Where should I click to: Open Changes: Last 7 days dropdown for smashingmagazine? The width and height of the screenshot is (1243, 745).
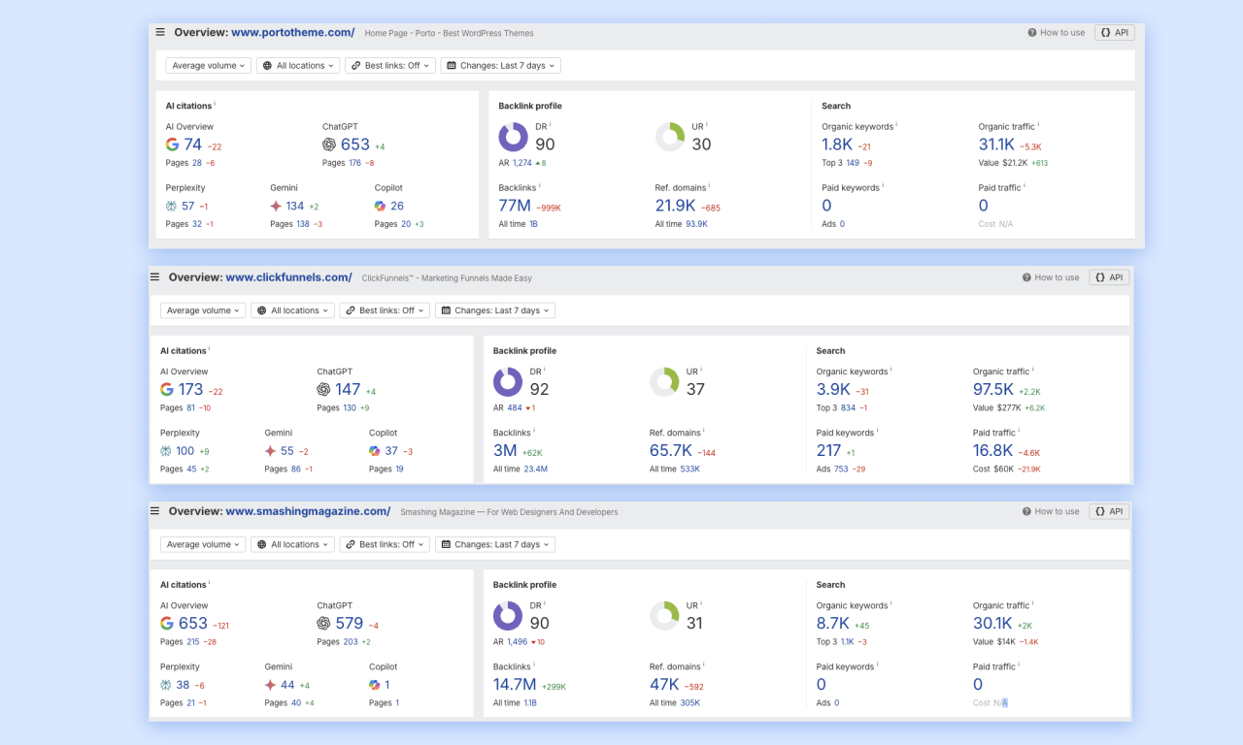(495, 544)
